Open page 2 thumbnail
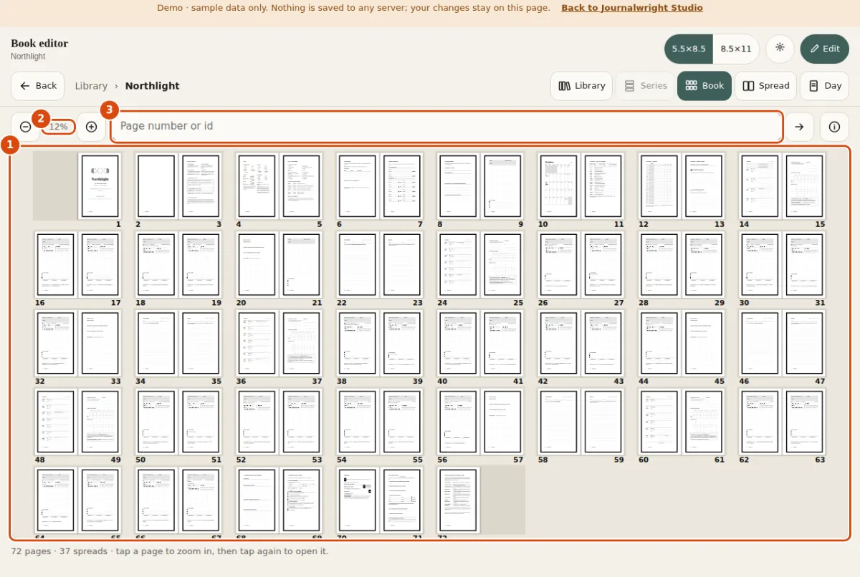 pyautogui.click(x=156, y=186)
